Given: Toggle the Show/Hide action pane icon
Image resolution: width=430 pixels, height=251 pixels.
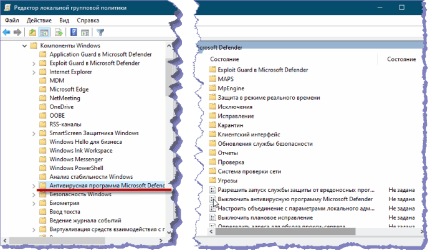Looking at the screenshot, I should [85, 32].
